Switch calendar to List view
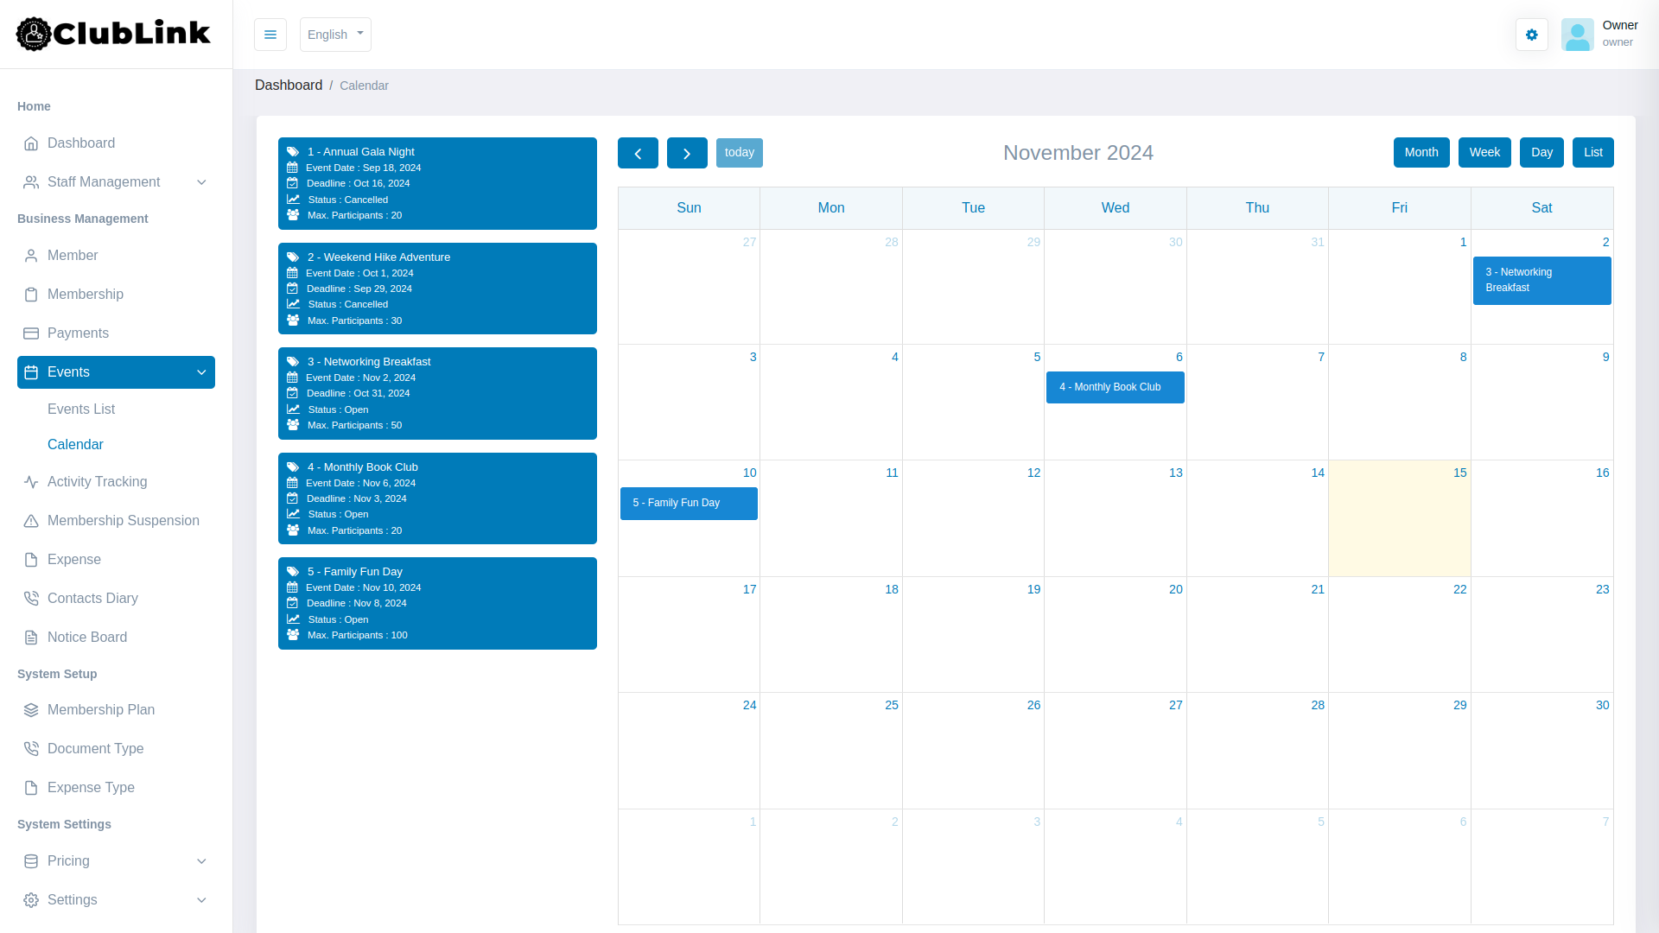The width and height of the screenshot is (1659, 933). 1592,152
